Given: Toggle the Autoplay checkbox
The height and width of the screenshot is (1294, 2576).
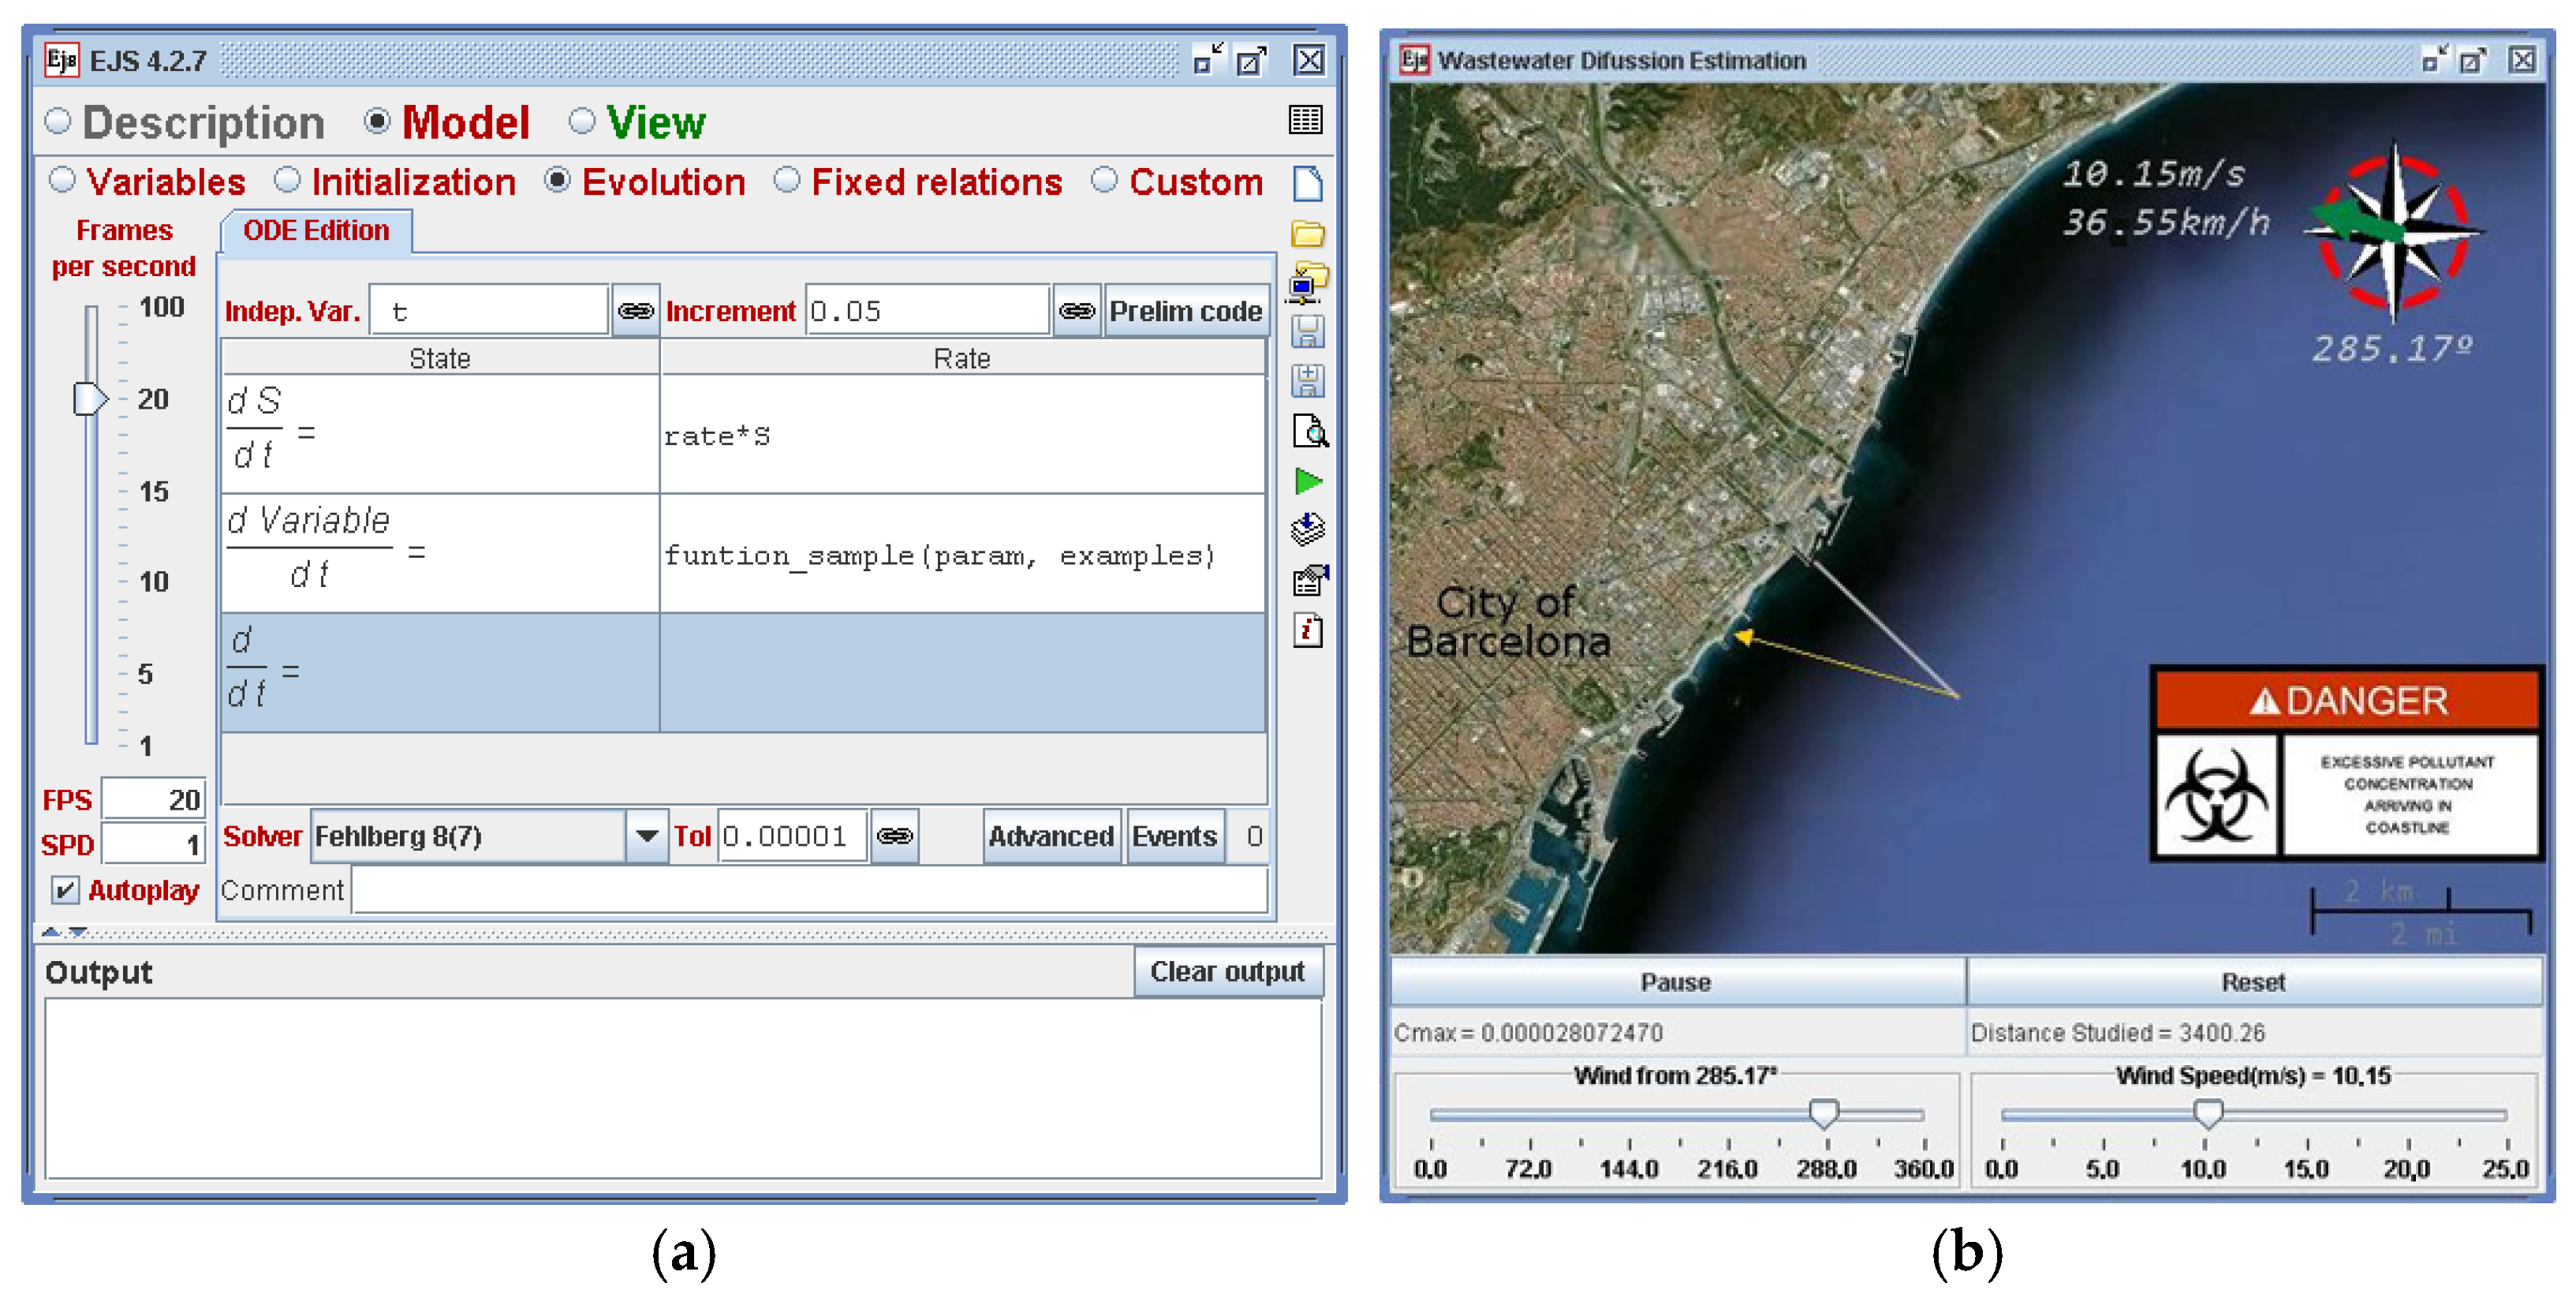Looking at the screenshot, I should [x=66, y=889].
